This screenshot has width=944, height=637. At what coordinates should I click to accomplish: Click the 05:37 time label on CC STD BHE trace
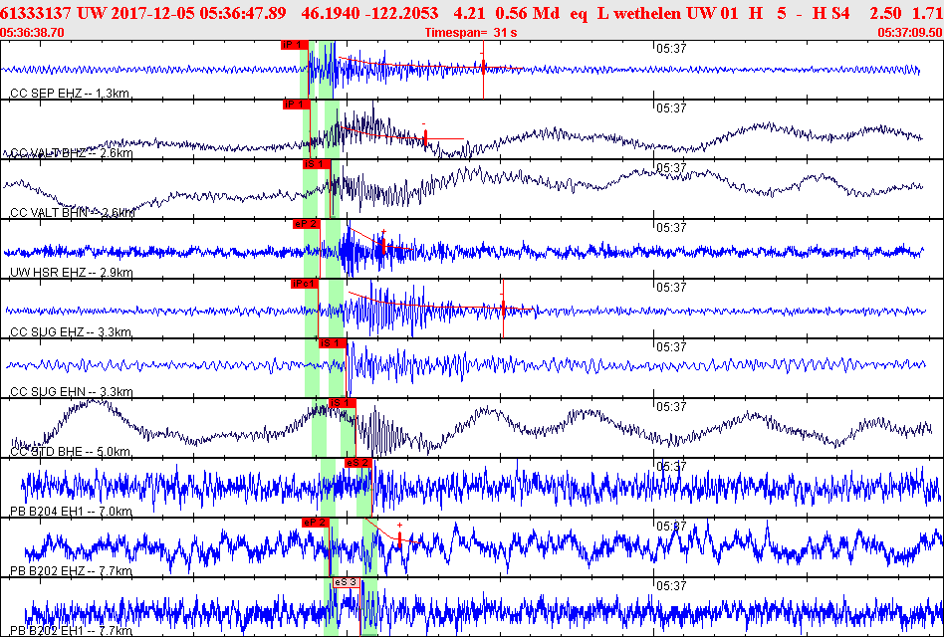point(671,407)
